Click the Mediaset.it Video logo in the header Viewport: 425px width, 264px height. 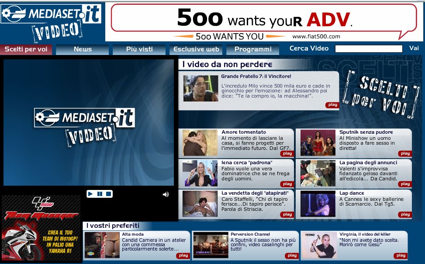[51, 22]
